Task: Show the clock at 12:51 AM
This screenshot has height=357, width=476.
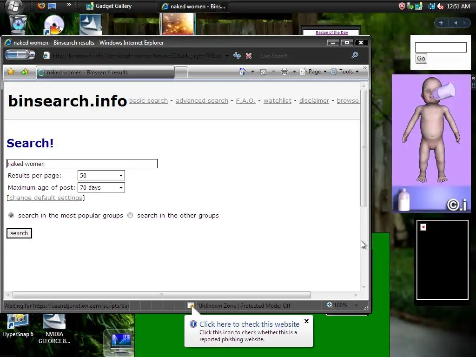Action: coord(458,6)
